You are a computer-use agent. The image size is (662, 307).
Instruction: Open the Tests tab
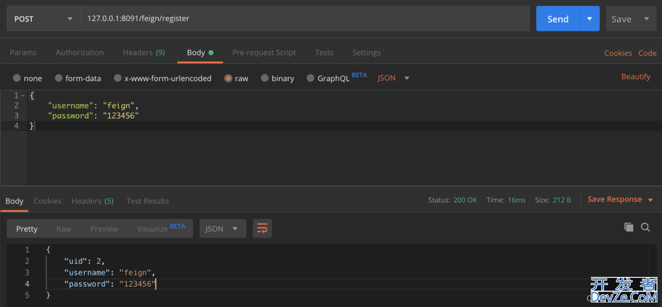pos(324,52)
